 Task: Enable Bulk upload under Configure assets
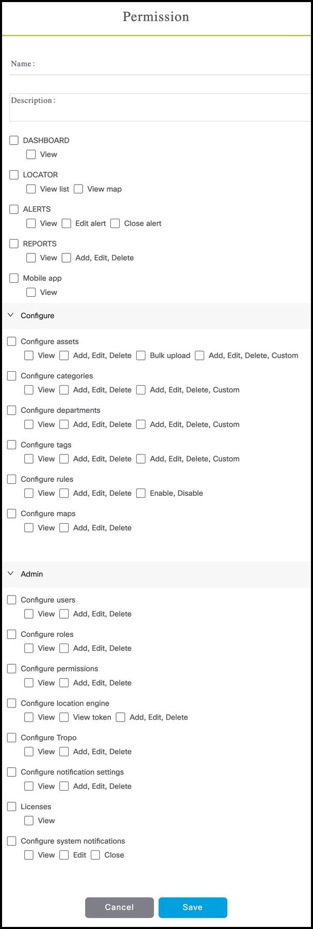pos(141,355)
